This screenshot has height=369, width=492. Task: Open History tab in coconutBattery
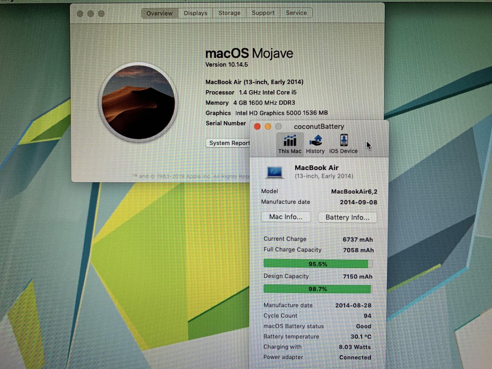315,144
